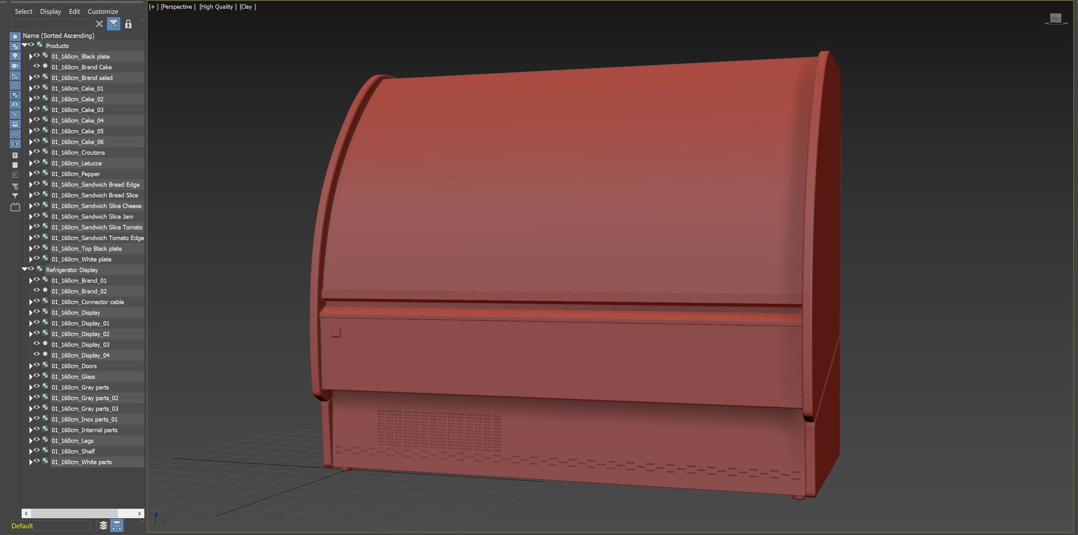Toggle the Display Helpers triangle icon
1078x535 pixels.
[x=15, y=76]
